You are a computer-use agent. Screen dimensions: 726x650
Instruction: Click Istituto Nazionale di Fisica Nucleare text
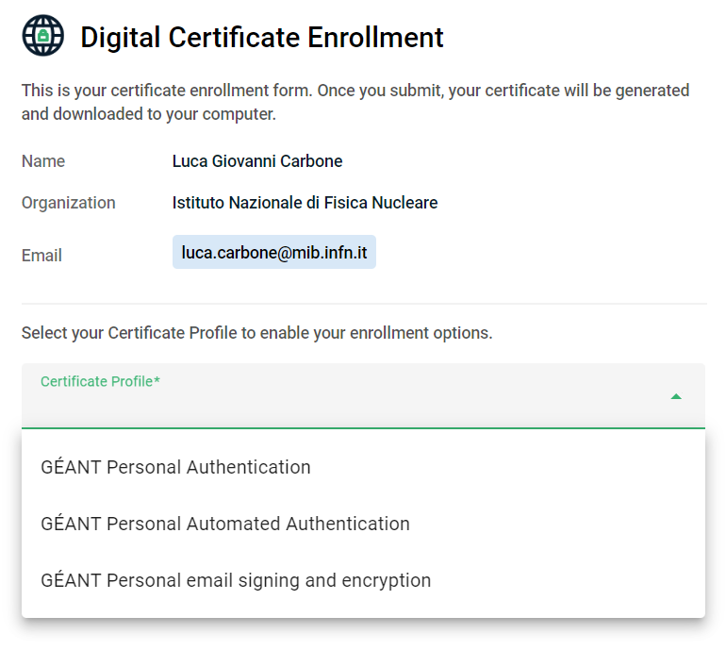tap(305, 203)
